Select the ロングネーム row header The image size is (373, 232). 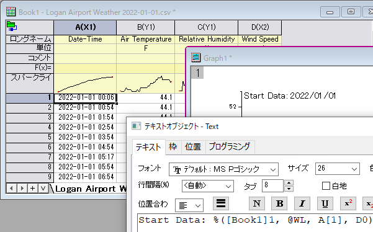coord(30,39)
